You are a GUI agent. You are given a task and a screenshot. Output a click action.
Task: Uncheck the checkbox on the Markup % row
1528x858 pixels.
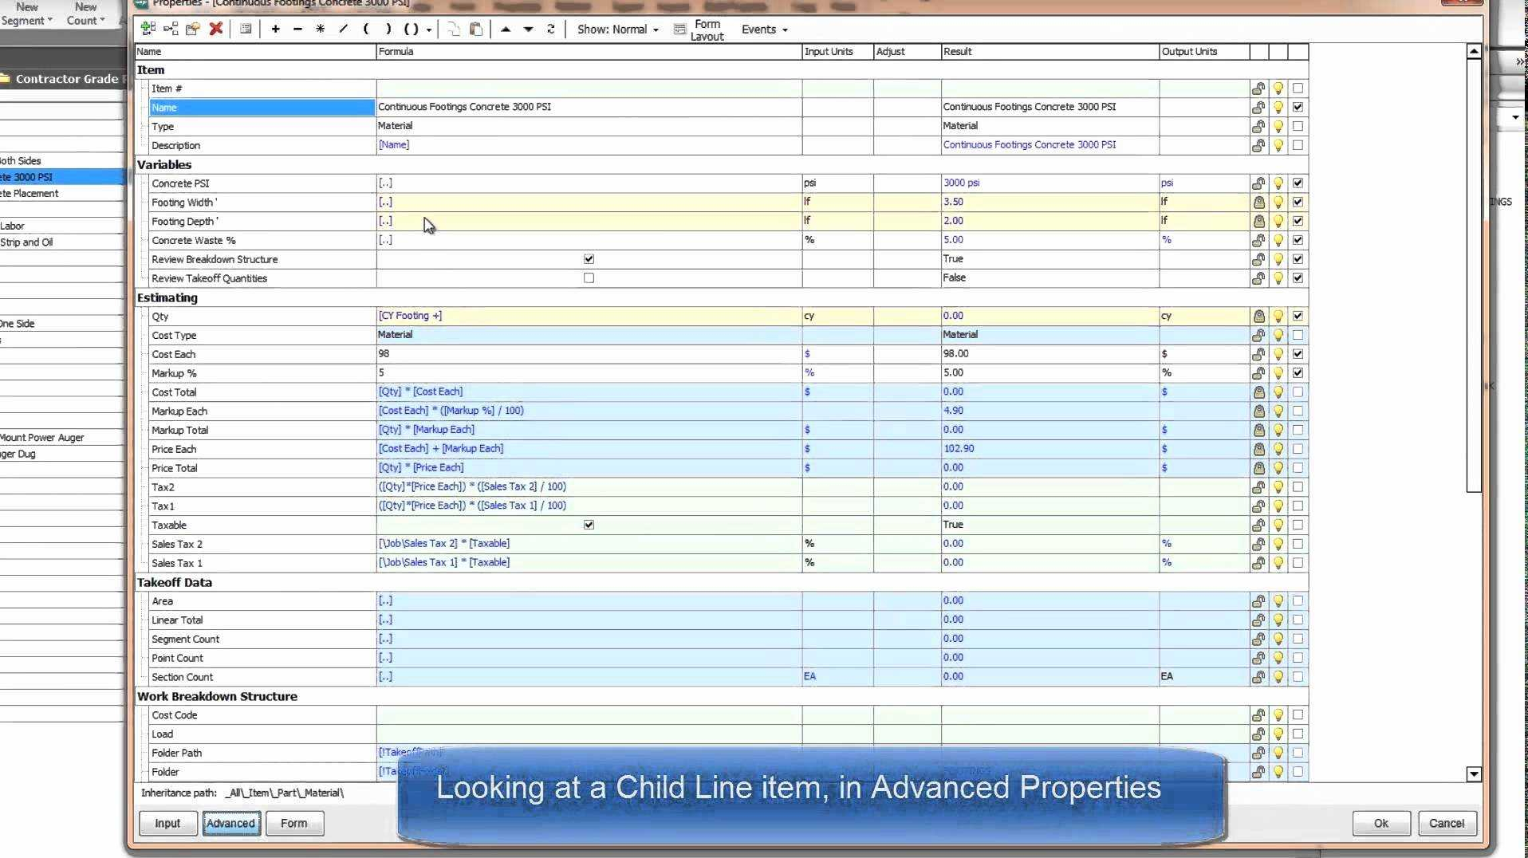pos(1298,372)
